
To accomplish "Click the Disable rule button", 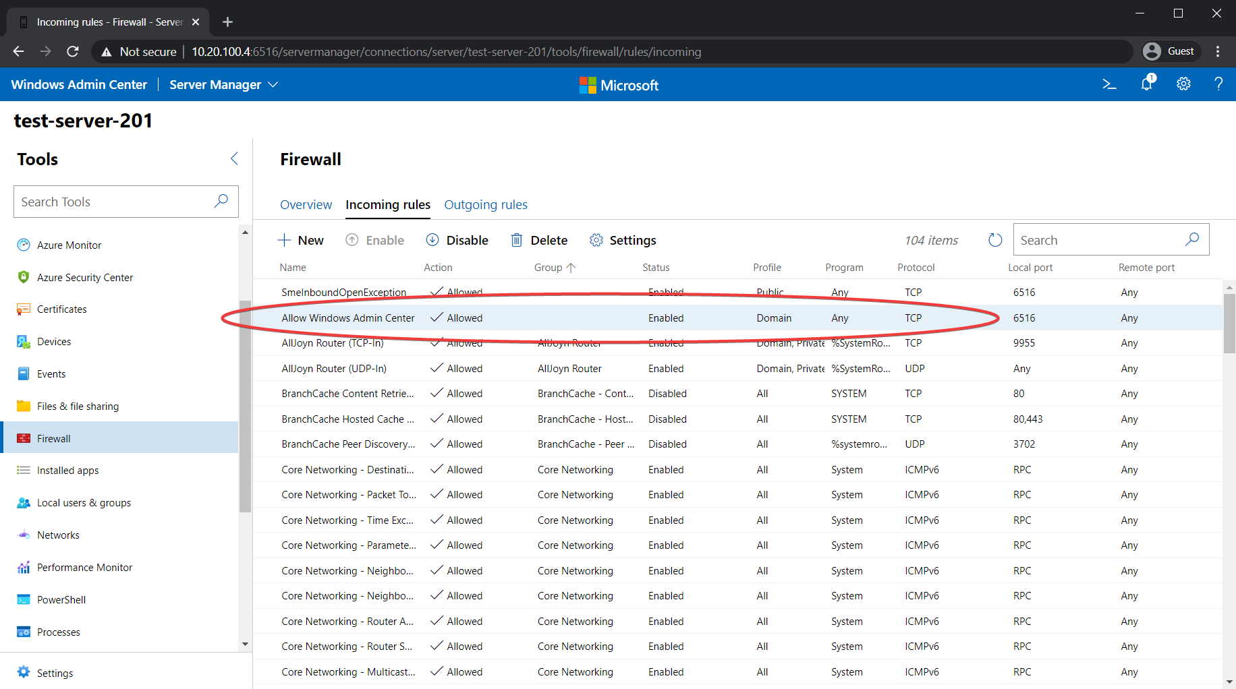I will coord(457,240).
